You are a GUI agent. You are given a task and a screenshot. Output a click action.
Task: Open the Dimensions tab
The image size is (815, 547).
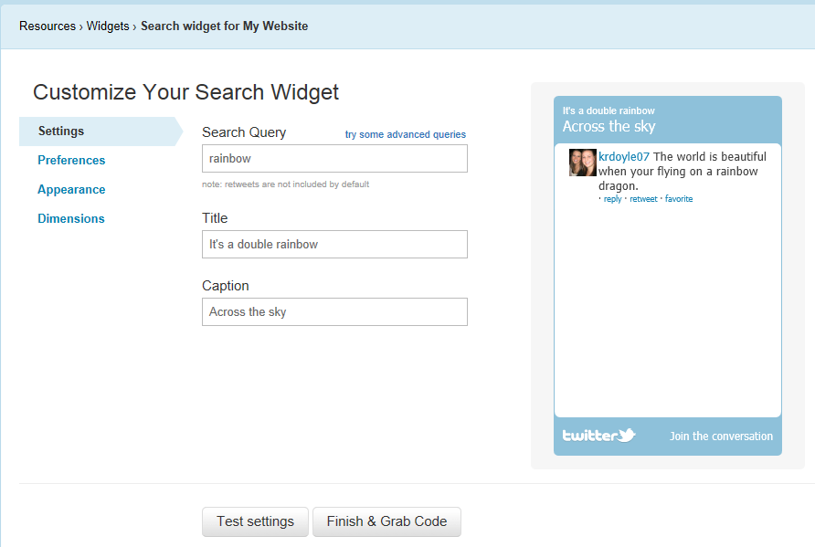(71, 218)
